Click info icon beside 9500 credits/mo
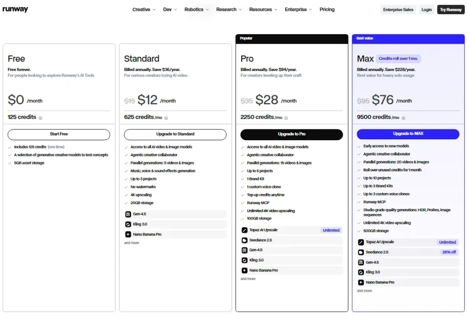This screenshot has height=316, width=467. [x=404, y=118]
